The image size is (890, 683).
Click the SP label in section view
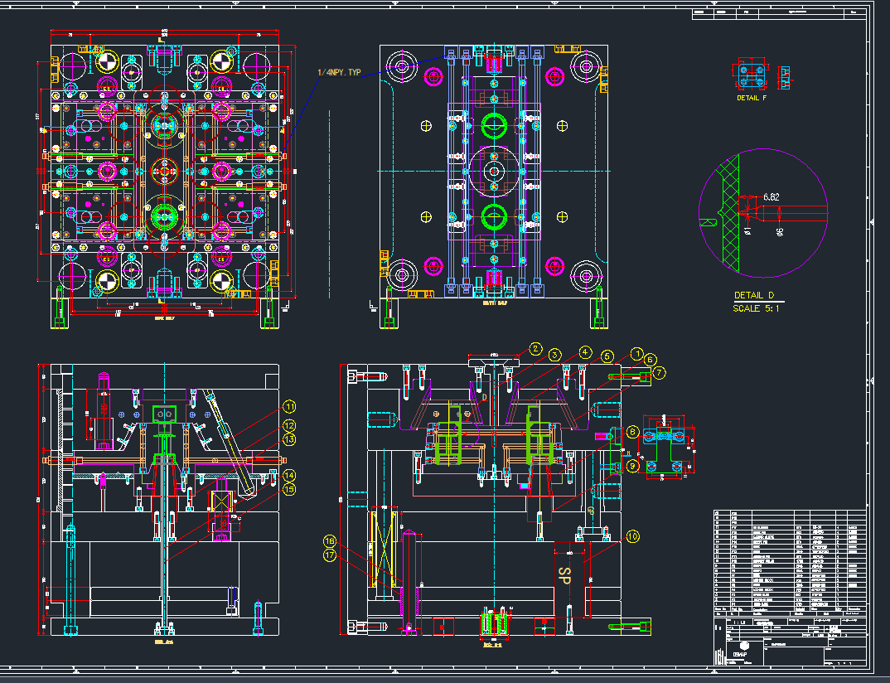click(x=565, y=575)
